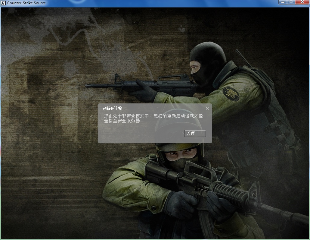Click the emblem patch on the soldier's shoulder
310x240 pixels.
[231, 94]
